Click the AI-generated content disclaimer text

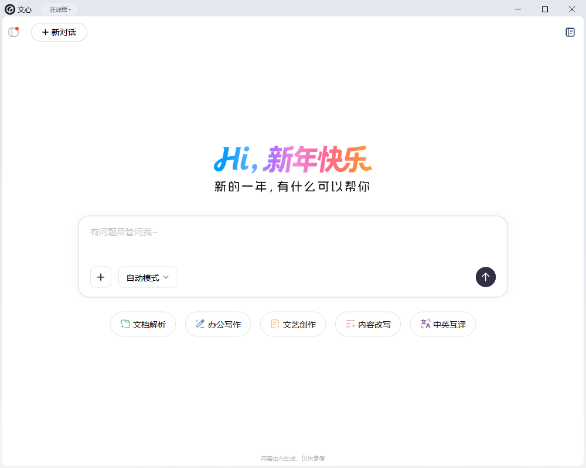pyautogui.click(x=293, y=458)
